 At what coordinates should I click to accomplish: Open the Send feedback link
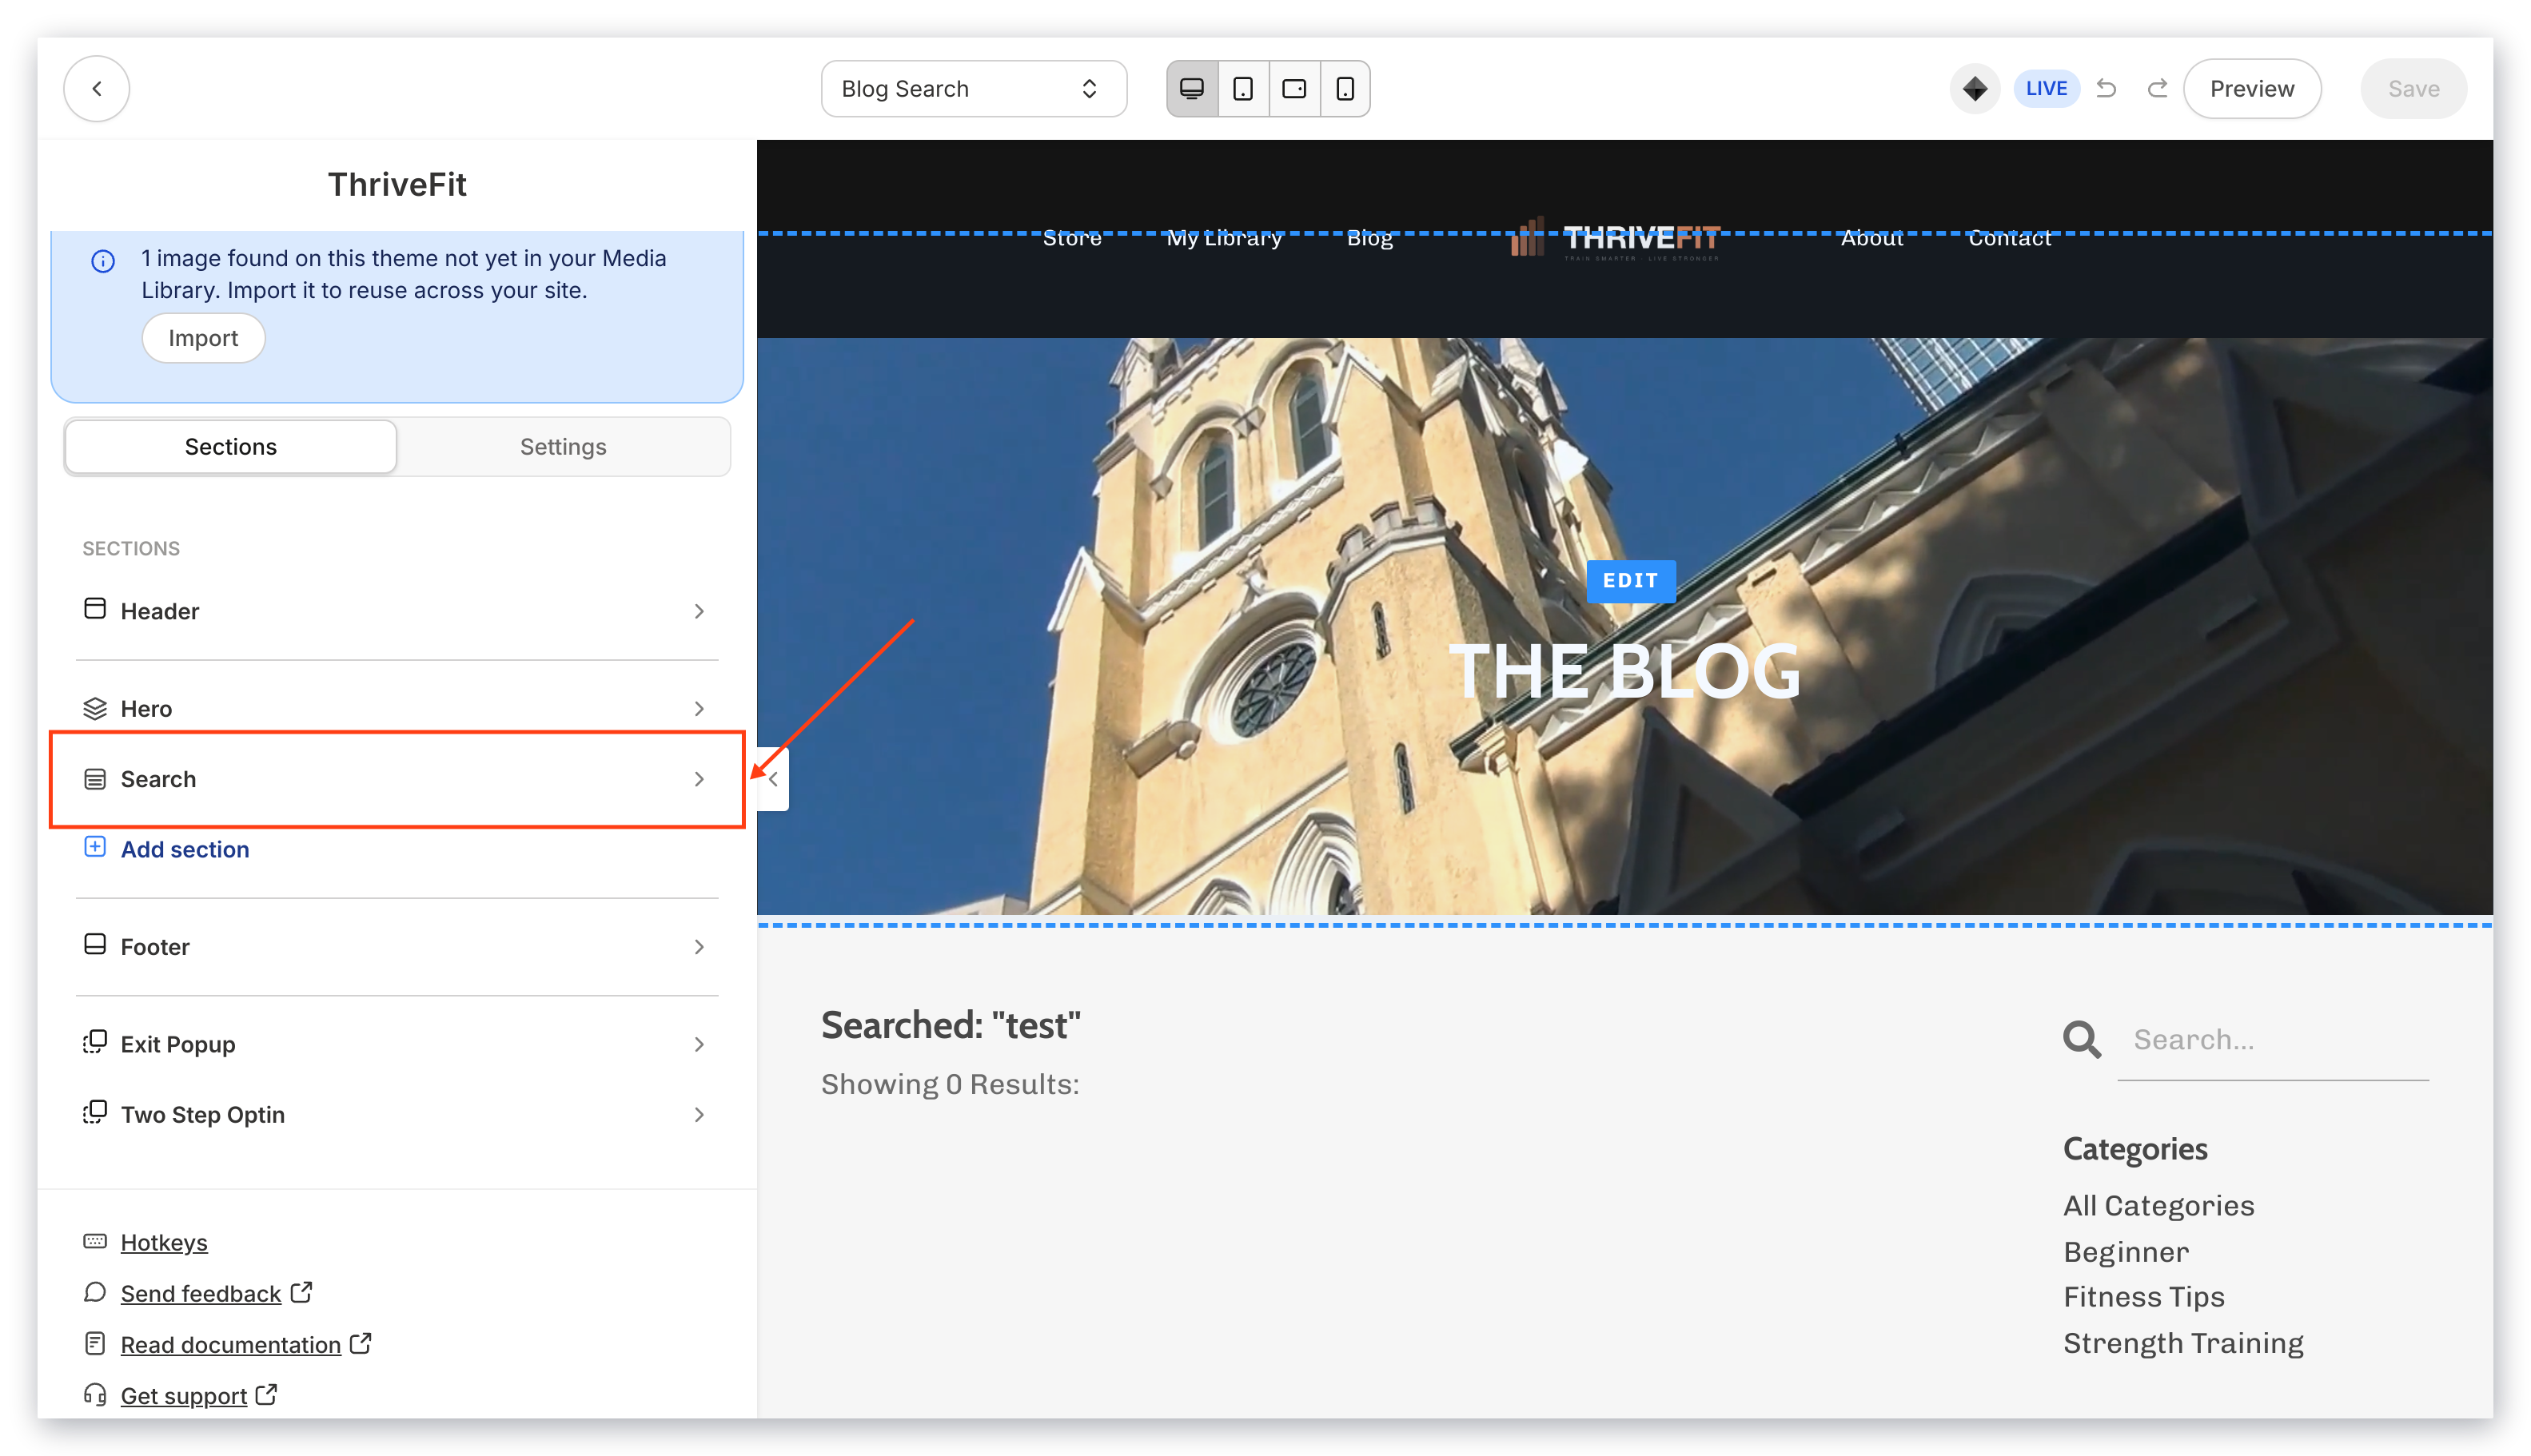pos(200,1293)
